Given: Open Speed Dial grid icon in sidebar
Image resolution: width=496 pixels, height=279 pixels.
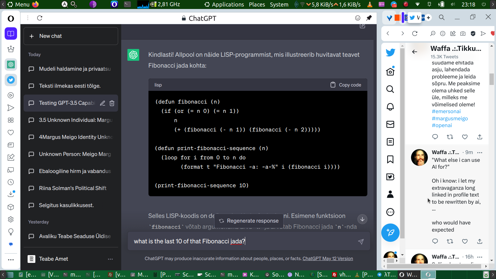Looking at the screenshot, I should (11, 120).
